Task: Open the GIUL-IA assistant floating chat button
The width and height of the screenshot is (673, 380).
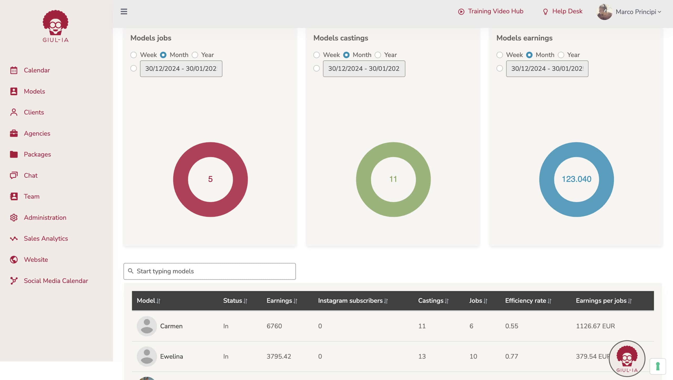Action: (x=627, y=358)
